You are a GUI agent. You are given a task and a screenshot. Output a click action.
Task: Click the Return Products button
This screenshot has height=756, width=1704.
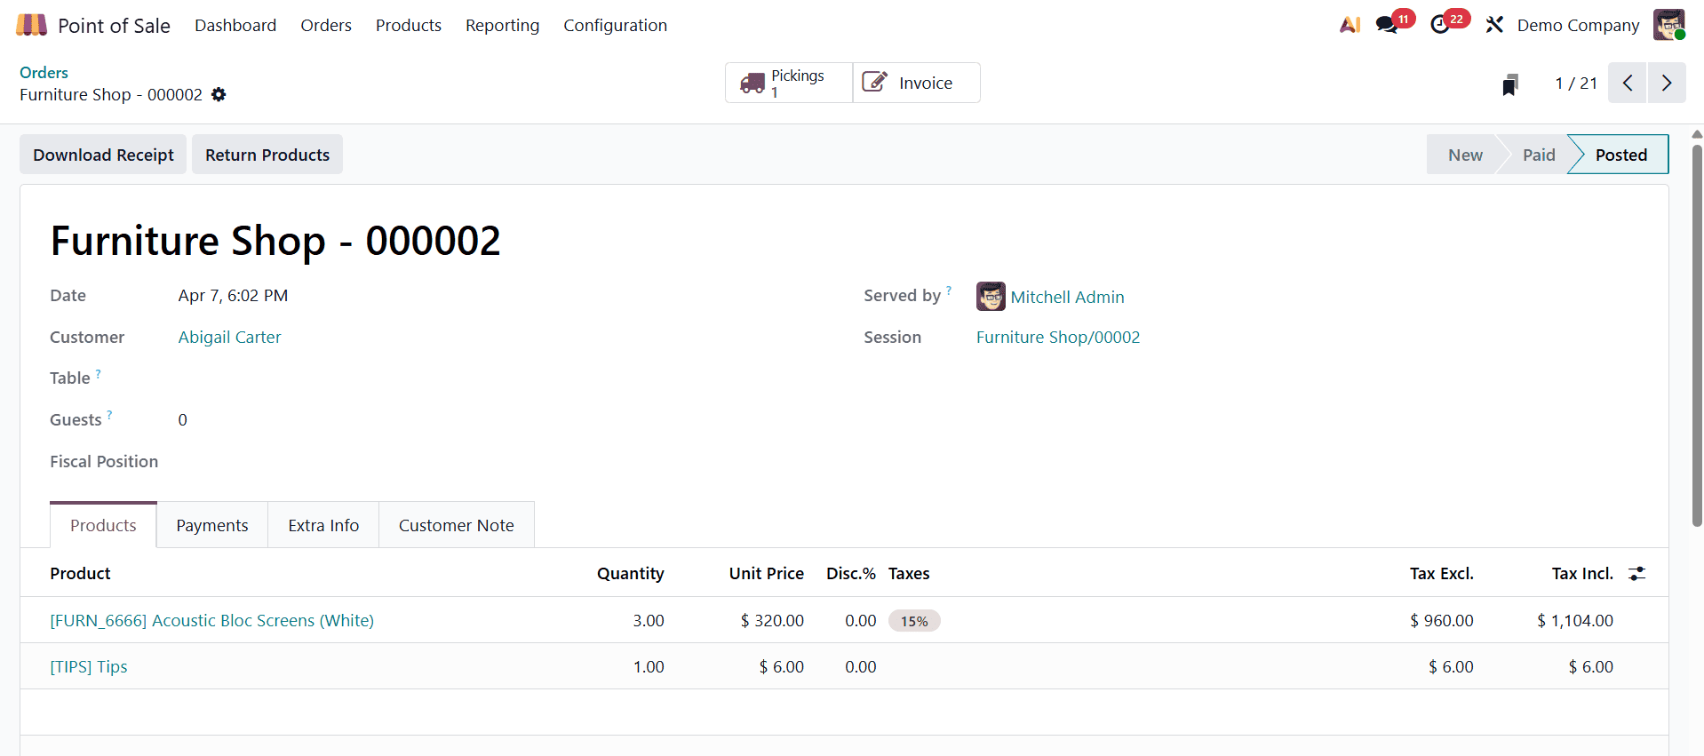(267, 154)
